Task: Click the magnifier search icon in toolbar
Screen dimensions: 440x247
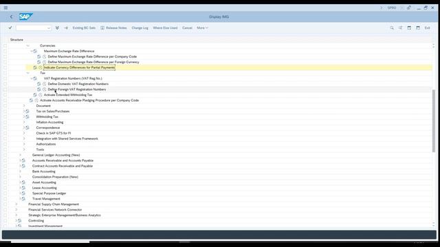Action: (x=392, y=27)
